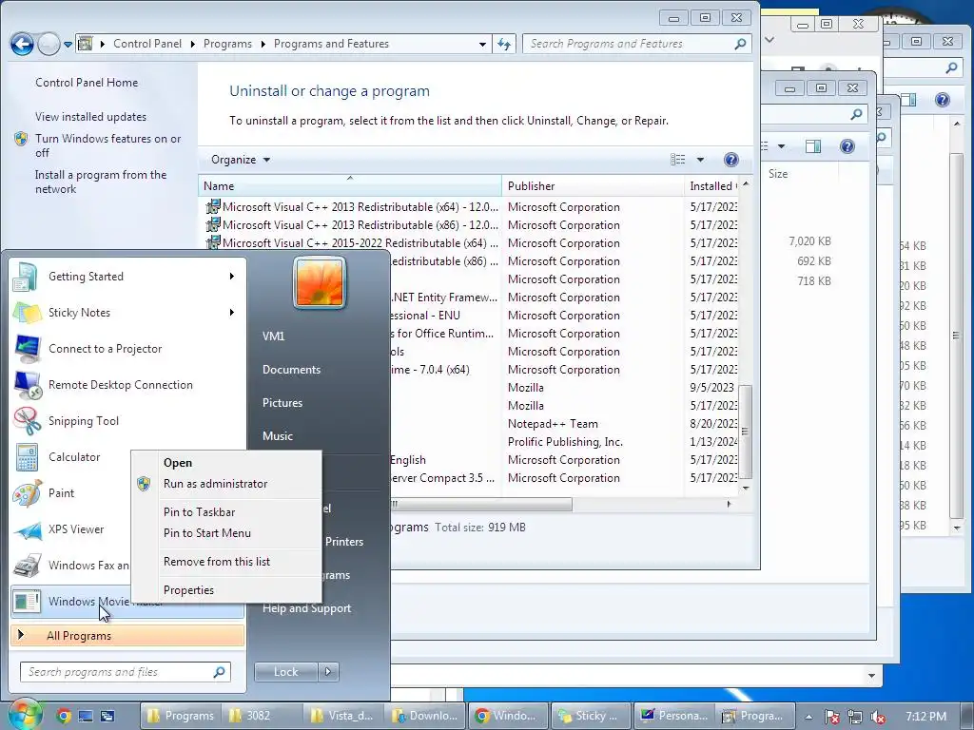The width and height of the screenshot is (974, 730).
Task: Open Action Center flag tray icon
Action: point(831,717)
